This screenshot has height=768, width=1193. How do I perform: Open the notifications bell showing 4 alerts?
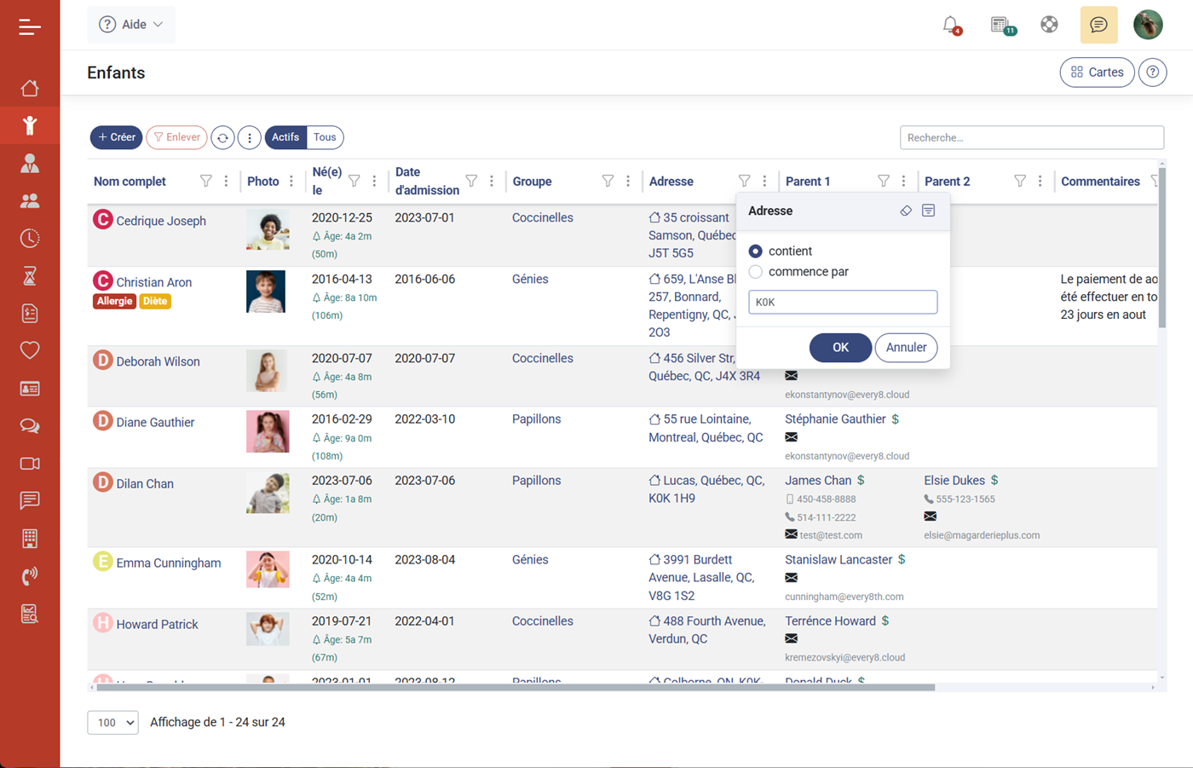(952, 25)
